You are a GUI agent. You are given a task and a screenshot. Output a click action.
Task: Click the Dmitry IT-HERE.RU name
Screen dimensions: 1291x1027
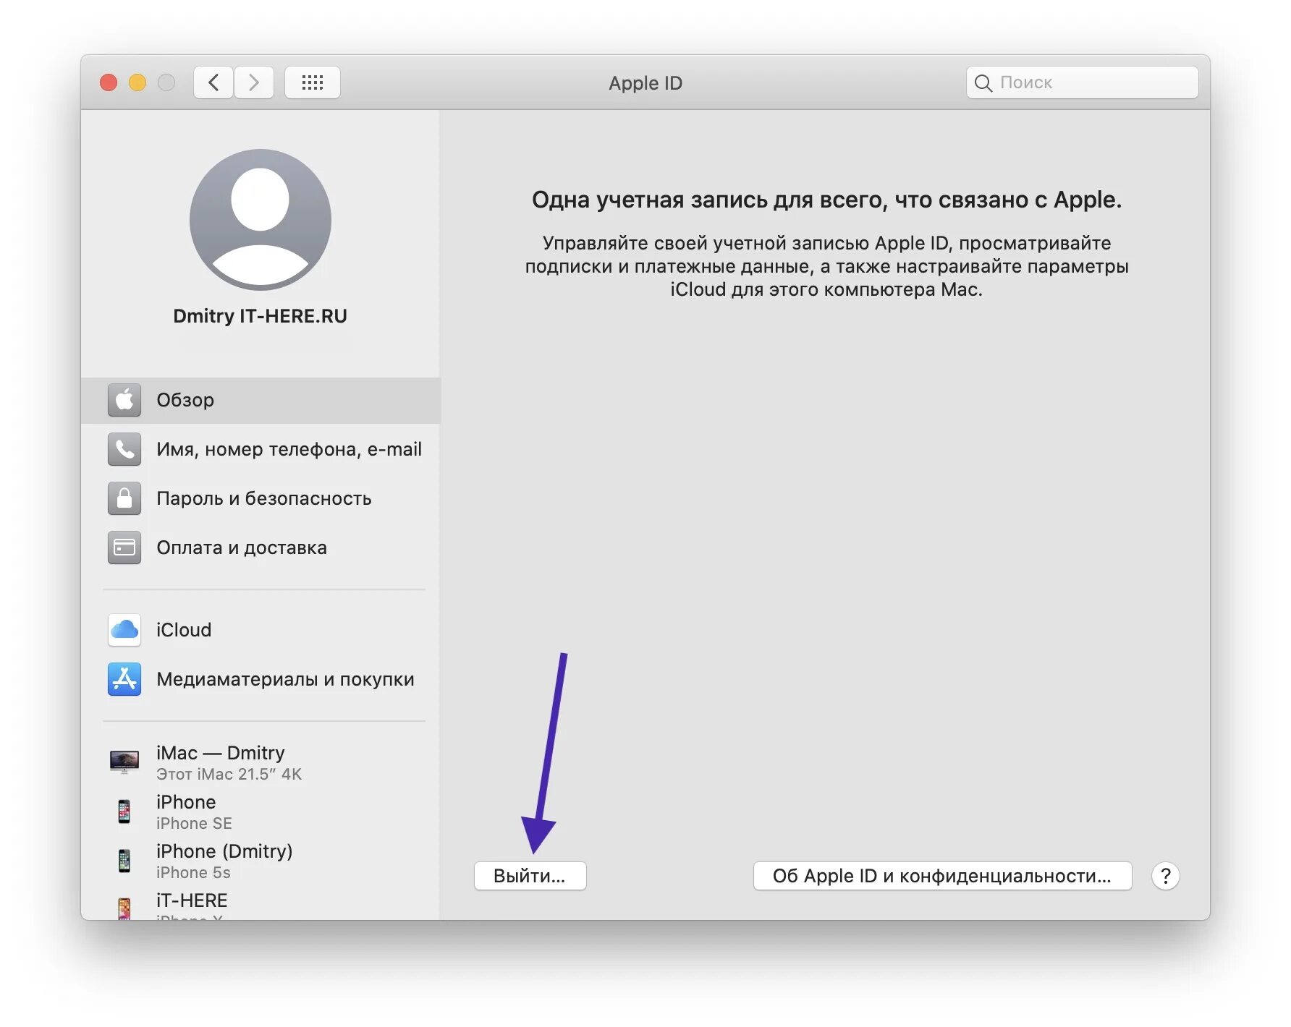[261, 316]
